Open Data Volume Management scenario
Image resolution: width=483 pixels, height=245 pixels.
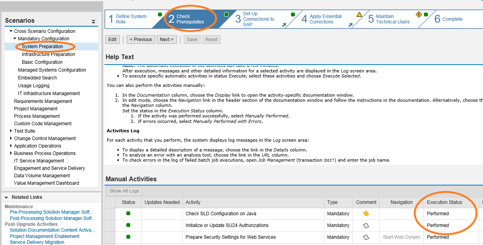(42, 176)
